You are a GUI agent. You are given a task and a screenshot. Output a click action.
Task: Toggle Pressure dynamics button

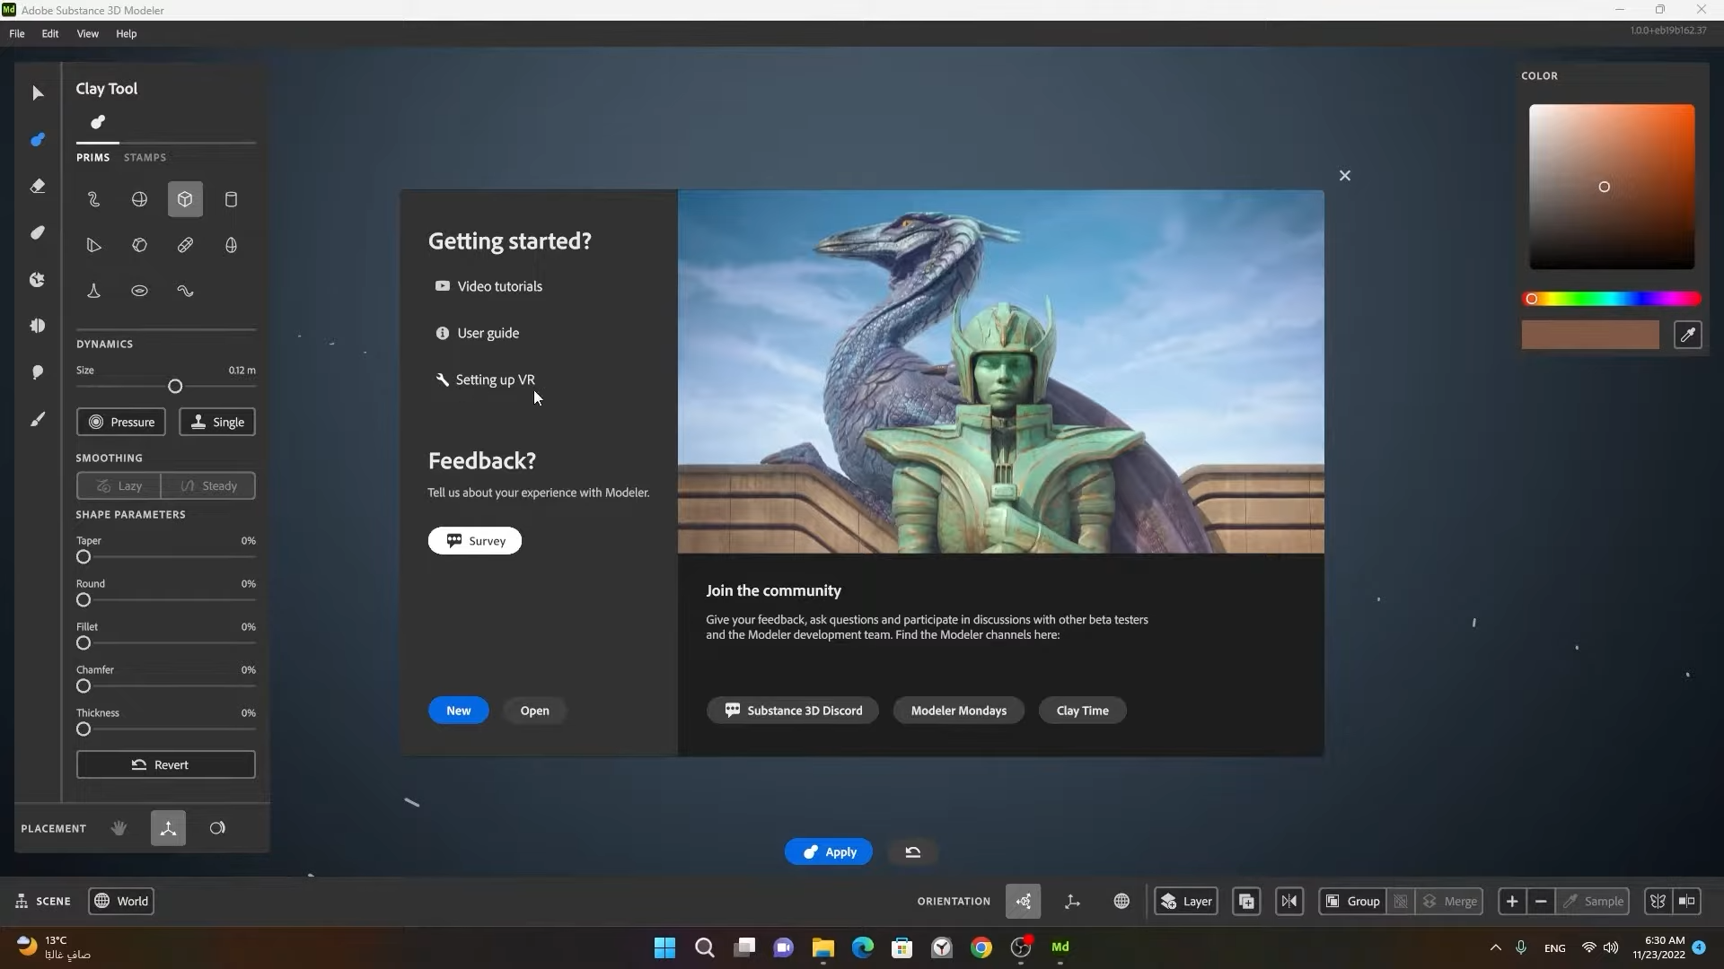tap(121, 422)
